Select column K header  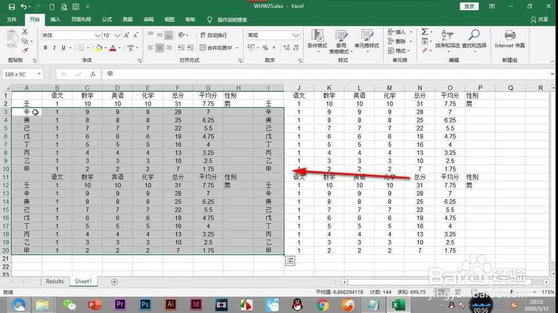pyautogui.click(x=329, y=88)
